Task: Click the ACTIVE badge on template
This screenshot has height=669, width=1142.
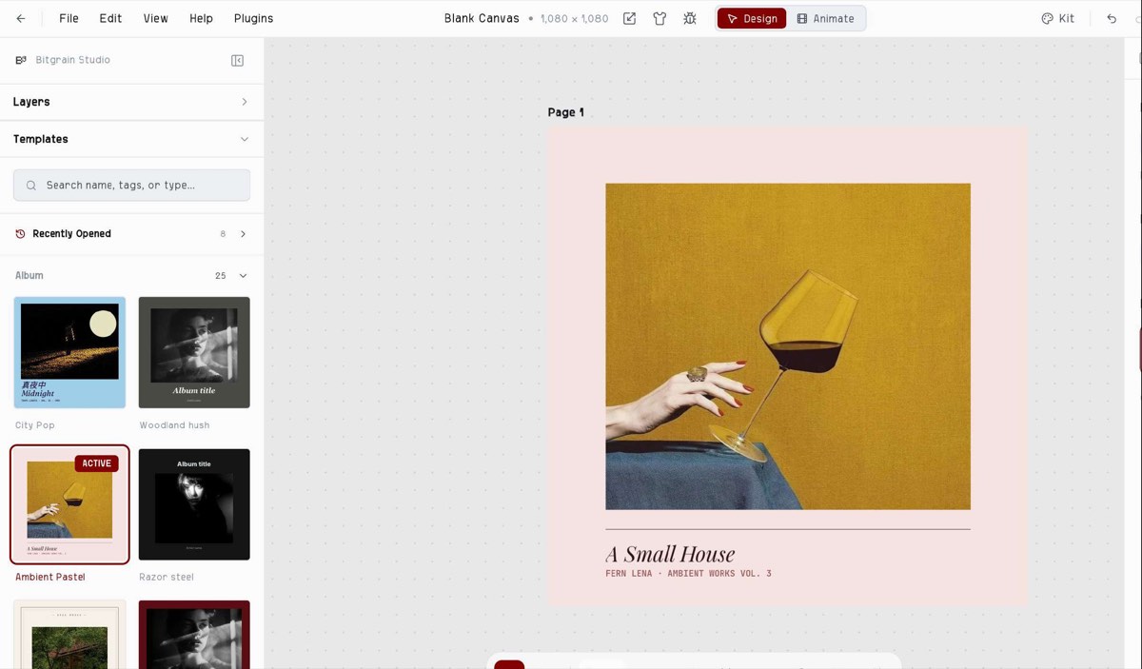Action: (x=96, y=463)
